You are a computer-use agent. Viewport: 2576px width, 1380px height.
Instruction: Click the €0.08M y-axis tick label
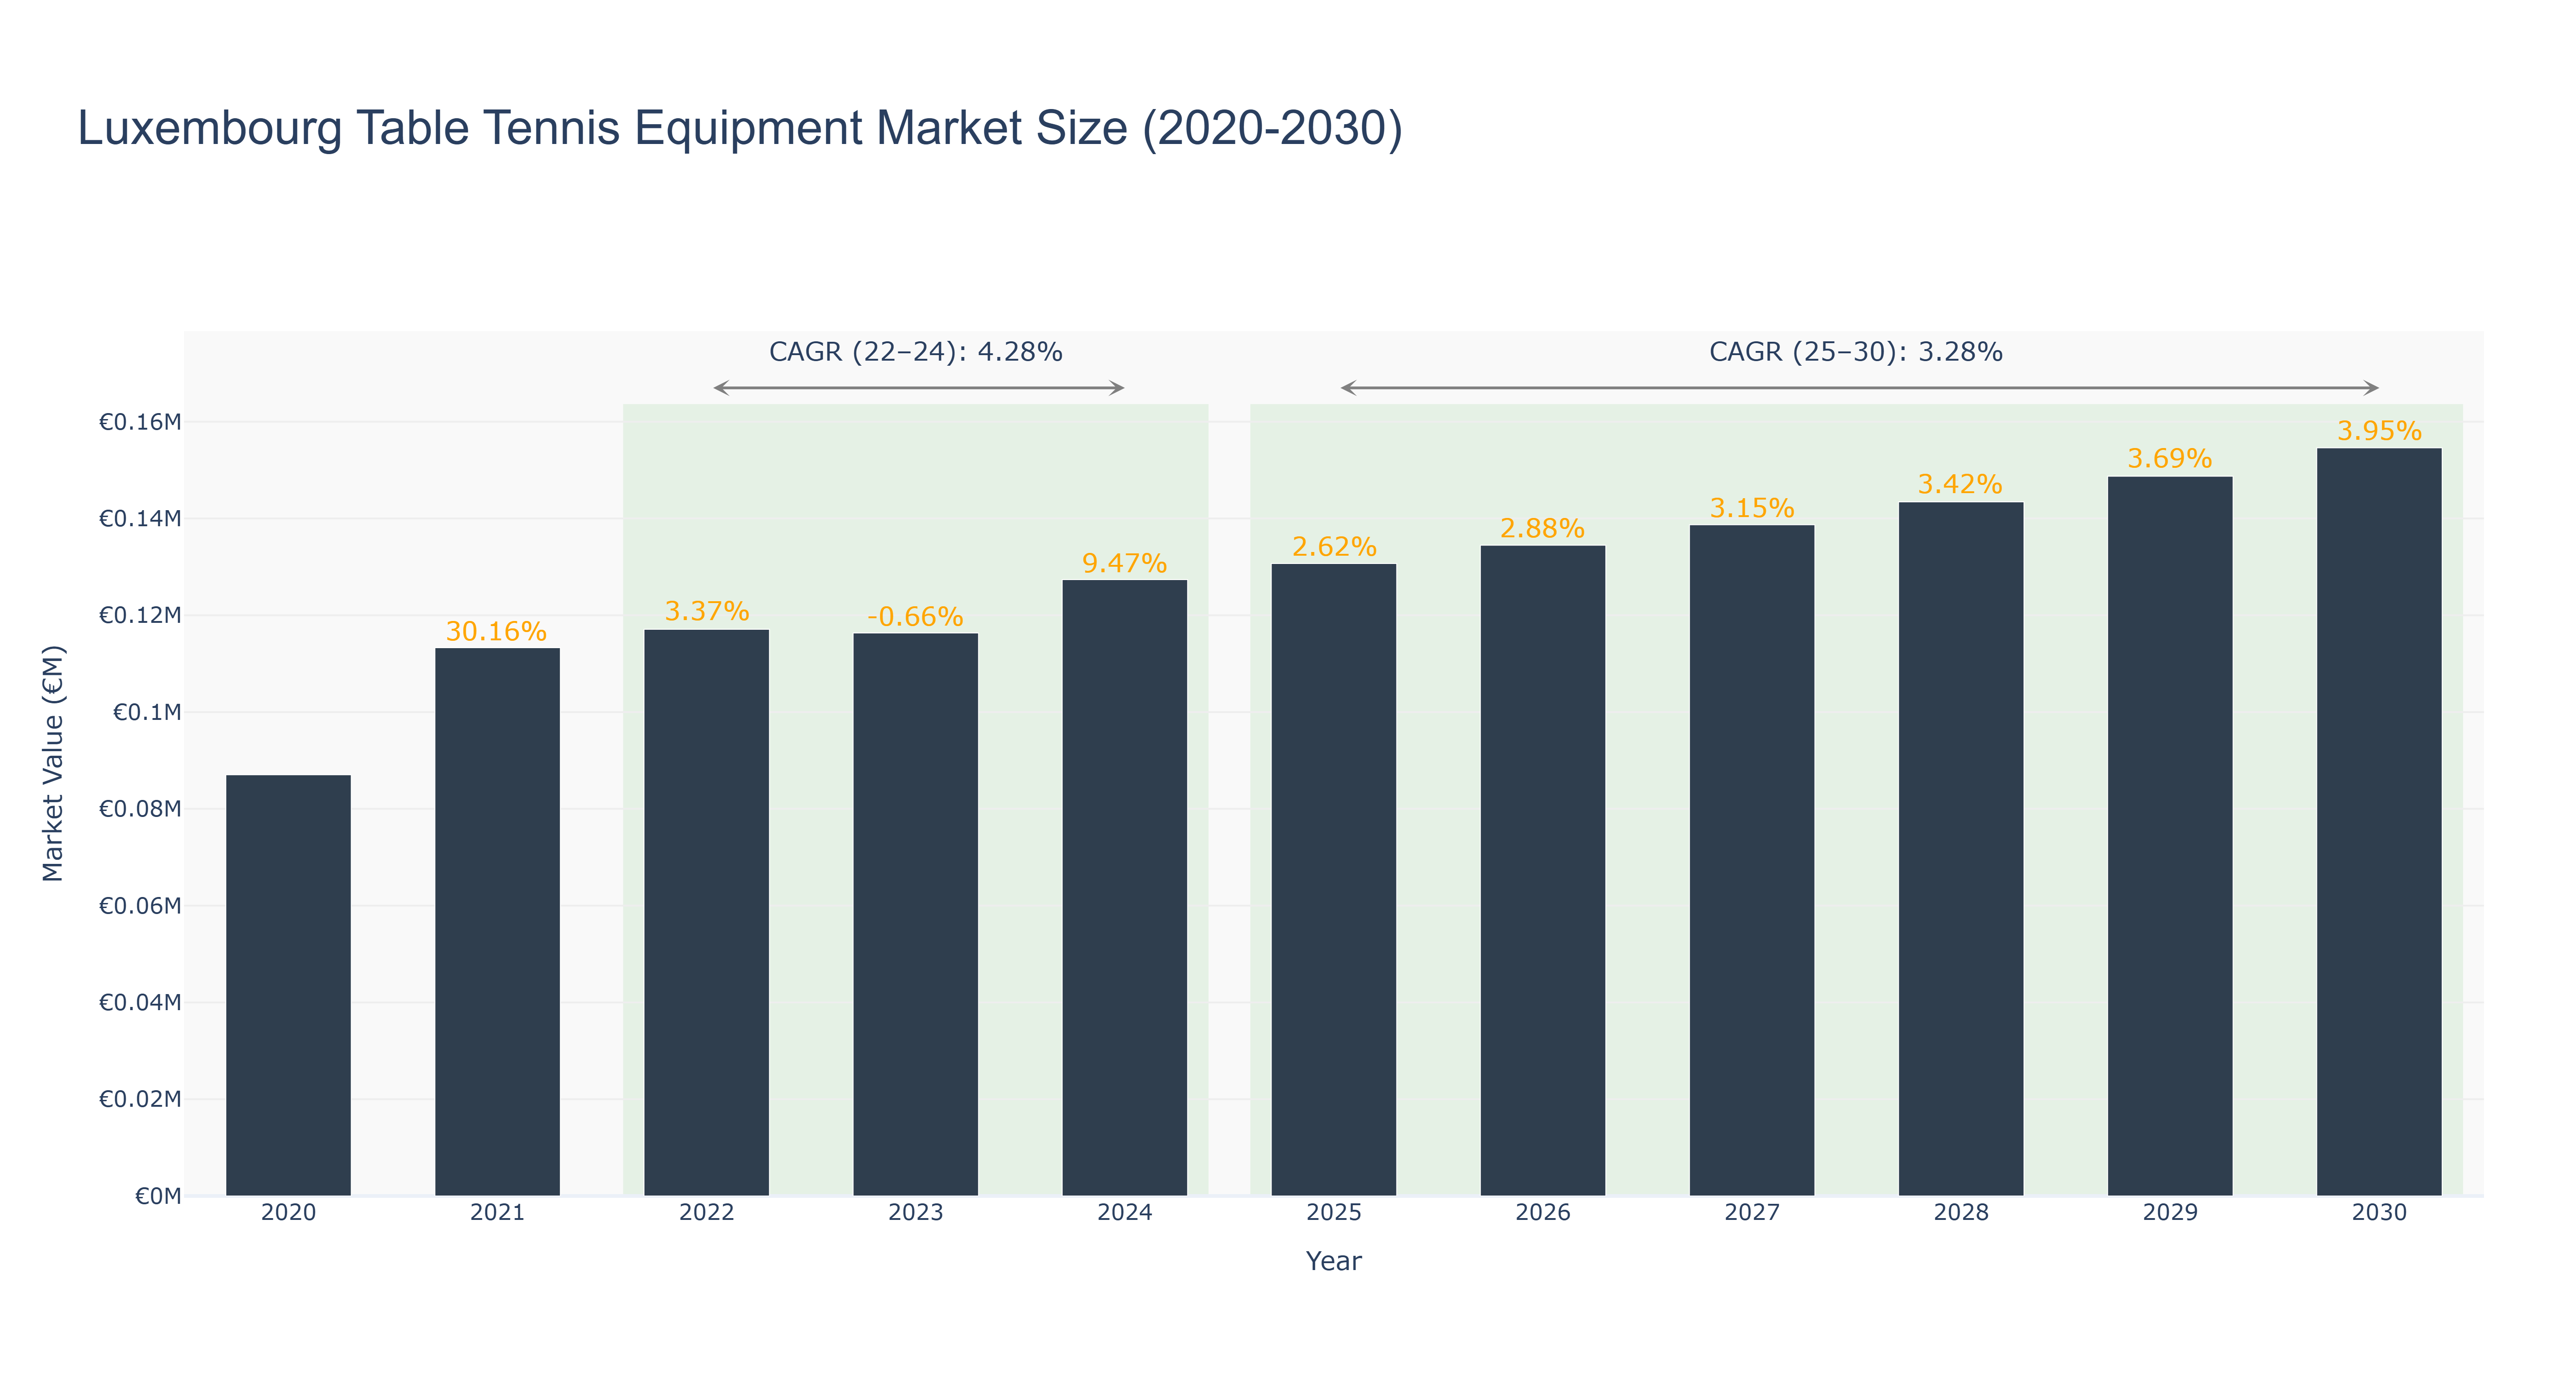coord(140,809)
